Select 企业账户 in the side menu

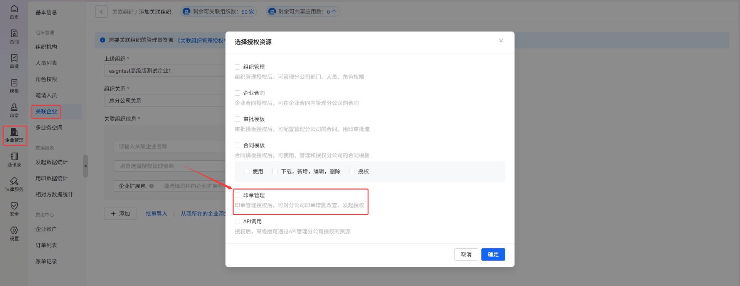(x=46, y=229)
